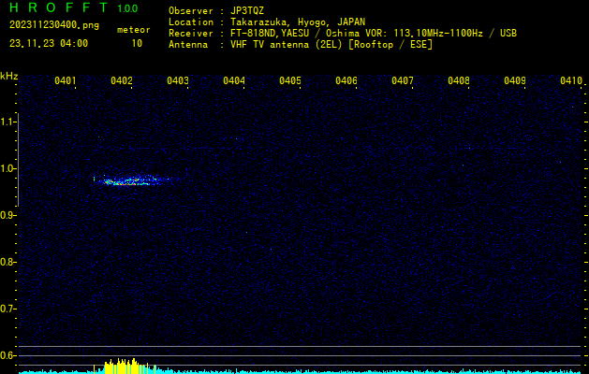Click the 0405 time marker
The width and height of the screenshot is (589, 374).
(290, 80)
